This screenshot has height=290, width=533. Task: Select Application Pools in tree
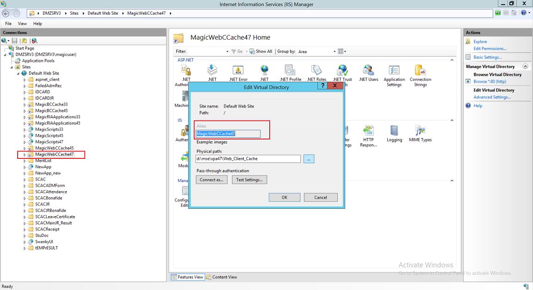click(x=38, y=61)
